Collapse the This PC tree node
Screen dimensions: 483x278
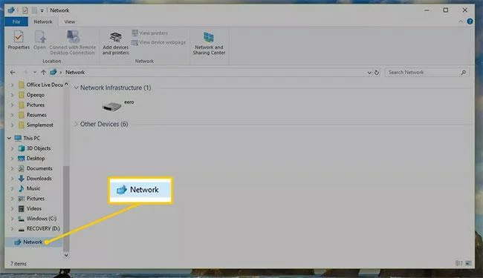tap(9, 138)
